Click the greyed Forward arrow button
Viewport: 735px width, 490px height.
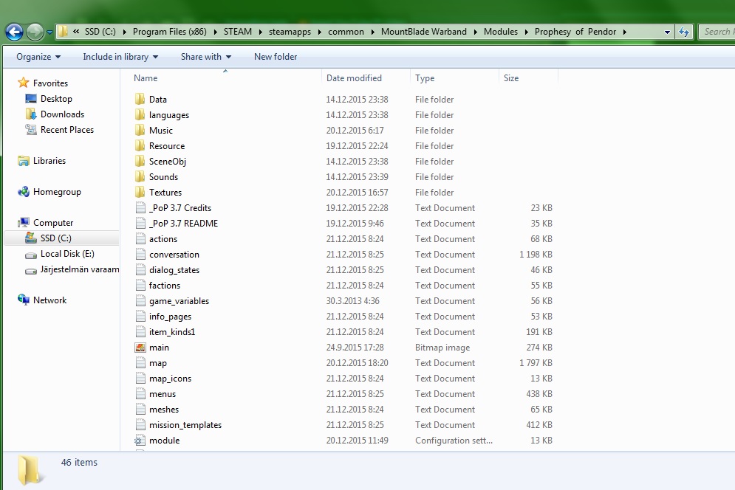pos(35,32)
